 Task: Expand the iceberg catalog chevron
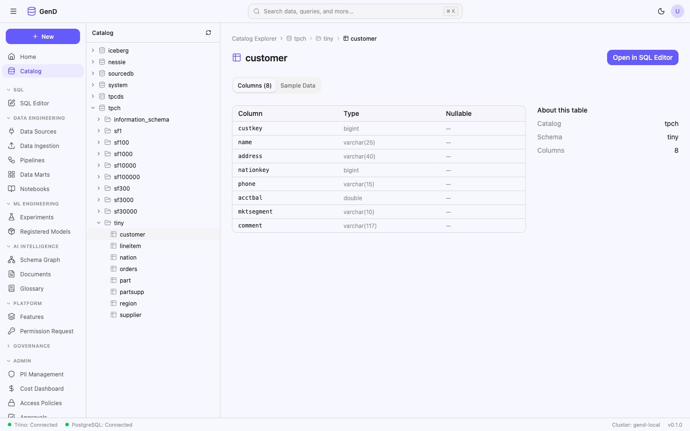[93, 51]
